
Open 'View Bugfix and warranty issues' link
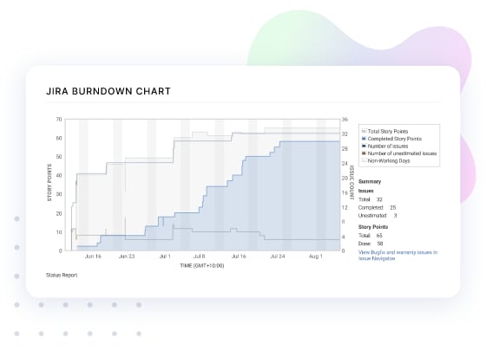pos(397,256)
